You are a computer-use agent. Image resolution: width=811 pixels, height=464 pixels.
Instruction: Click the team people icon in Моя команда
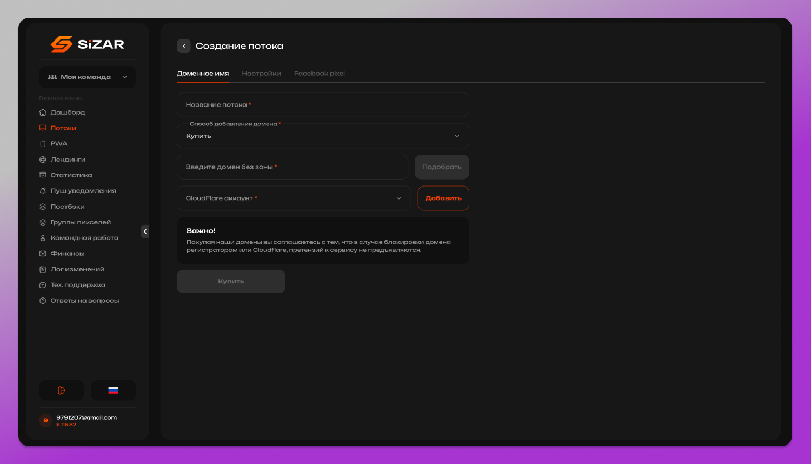click(x=52, y=77)
